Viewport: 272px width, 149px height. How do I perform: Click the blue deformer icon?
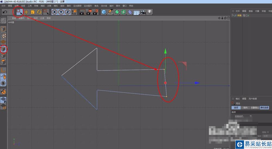(x=130, y=12)
